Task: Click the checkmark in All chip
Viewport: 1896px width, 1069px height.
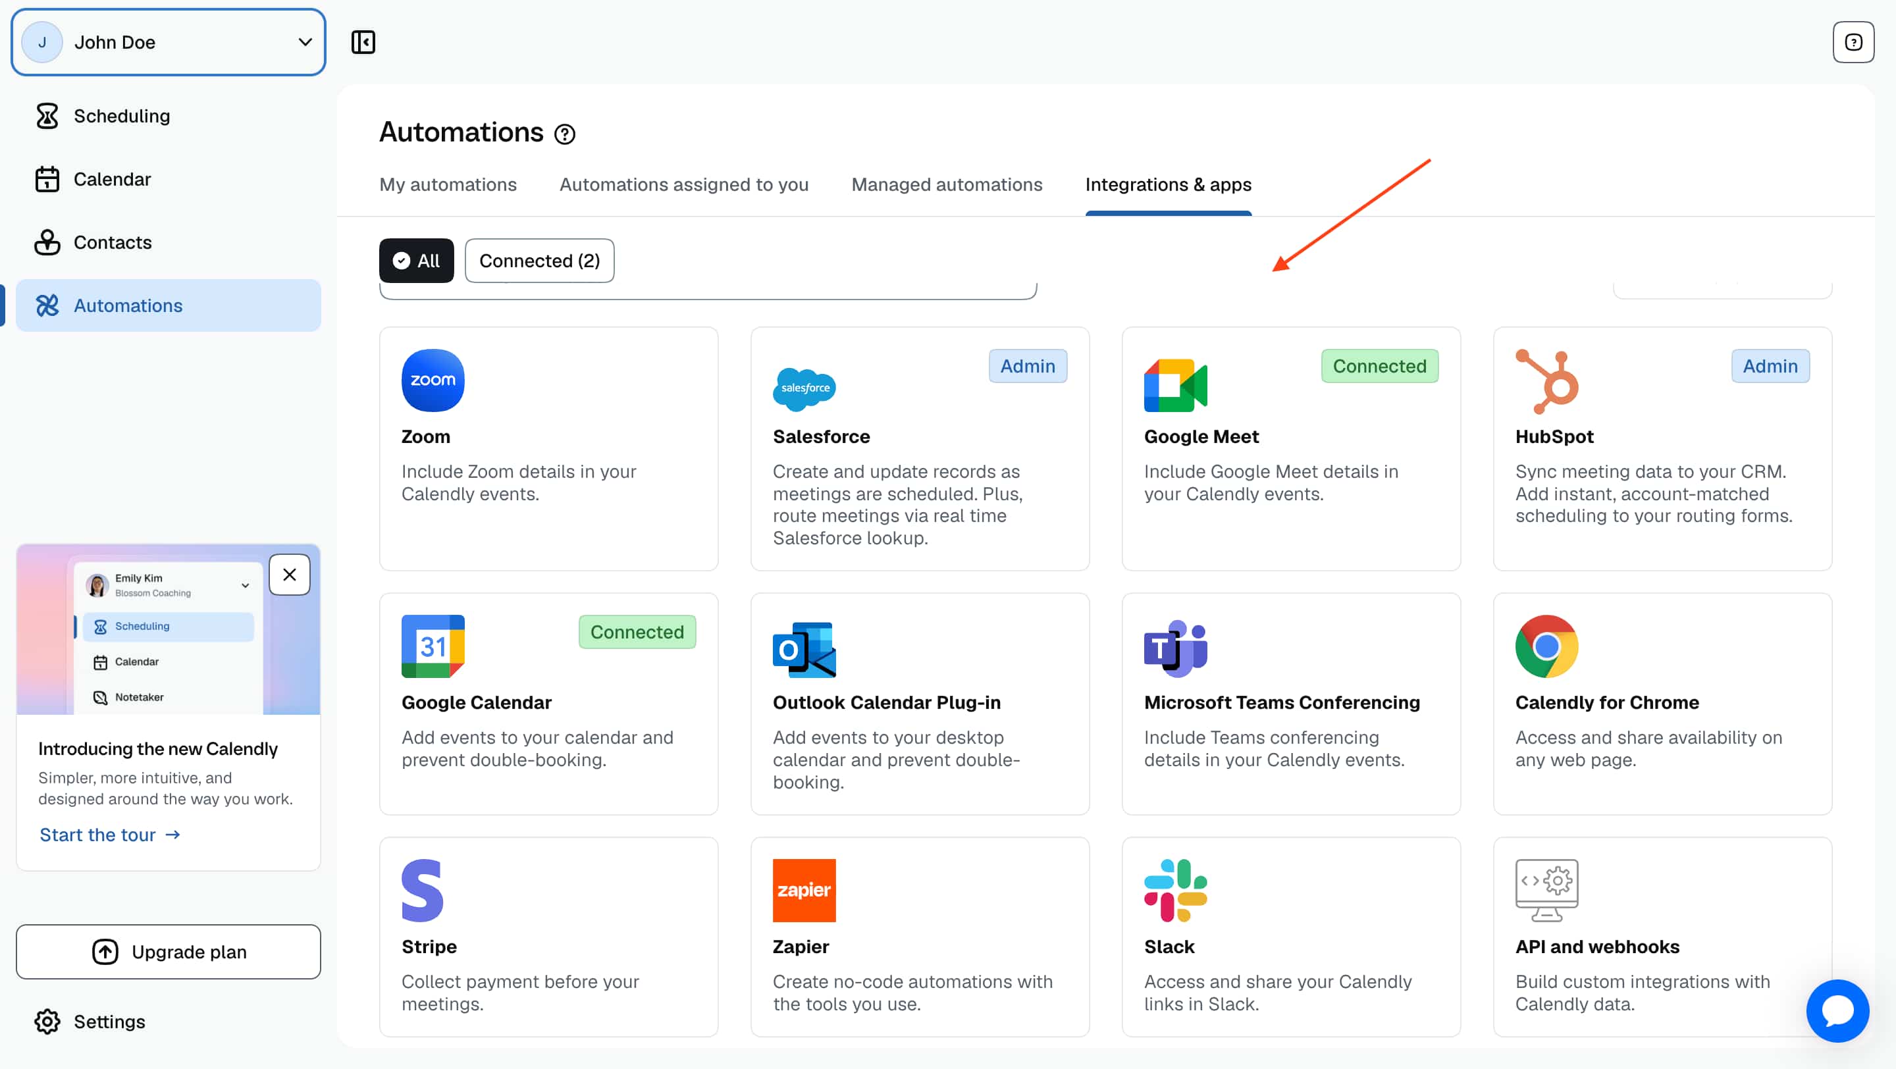Action: click(401, 261)
